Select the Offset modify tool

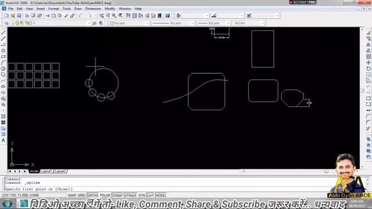click(368, 51)
